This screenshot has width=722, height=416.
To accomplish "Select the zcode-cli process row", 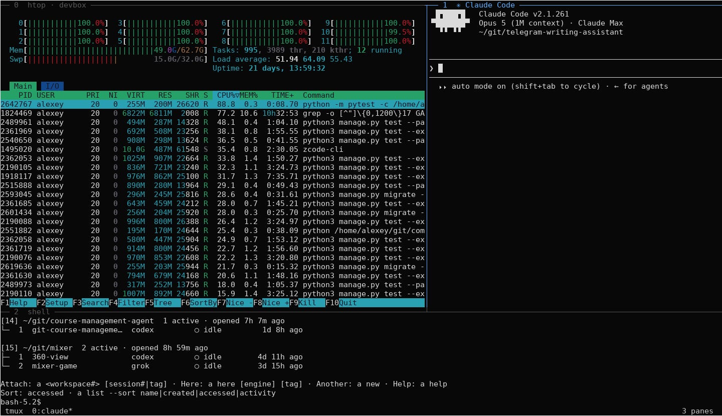I will click(x=213, y=149).
